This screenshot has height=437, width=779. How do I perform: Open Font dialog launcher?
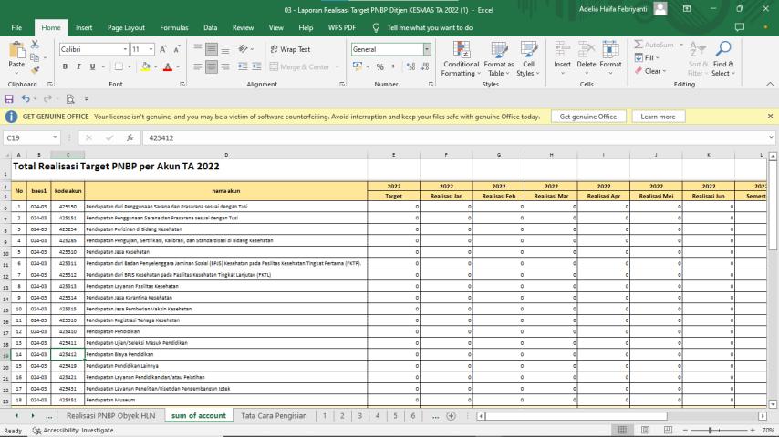coord(182,85)
